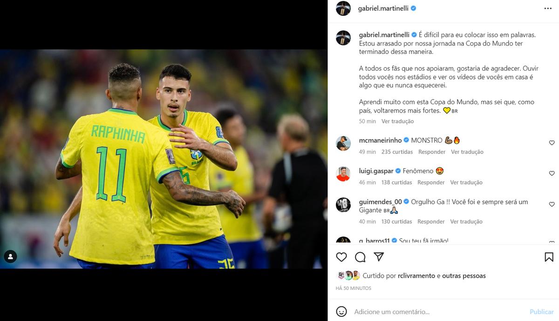The height and width of the screenshot is (321, 559).
Task: Share the post via paper plane icon
Action: pos(379,257)
